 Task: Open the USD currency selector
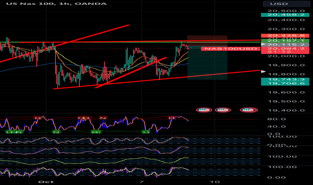tap(286, 4)
